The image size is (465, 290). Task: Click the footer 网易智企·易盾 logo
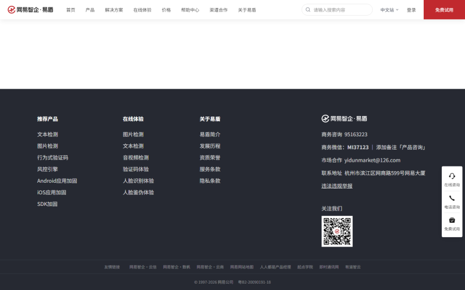click(344, 119)
